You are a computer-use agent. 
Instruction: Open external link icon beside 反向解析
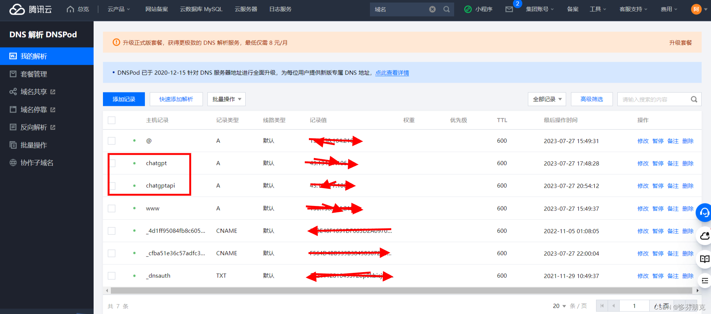(x=53, y=127)
